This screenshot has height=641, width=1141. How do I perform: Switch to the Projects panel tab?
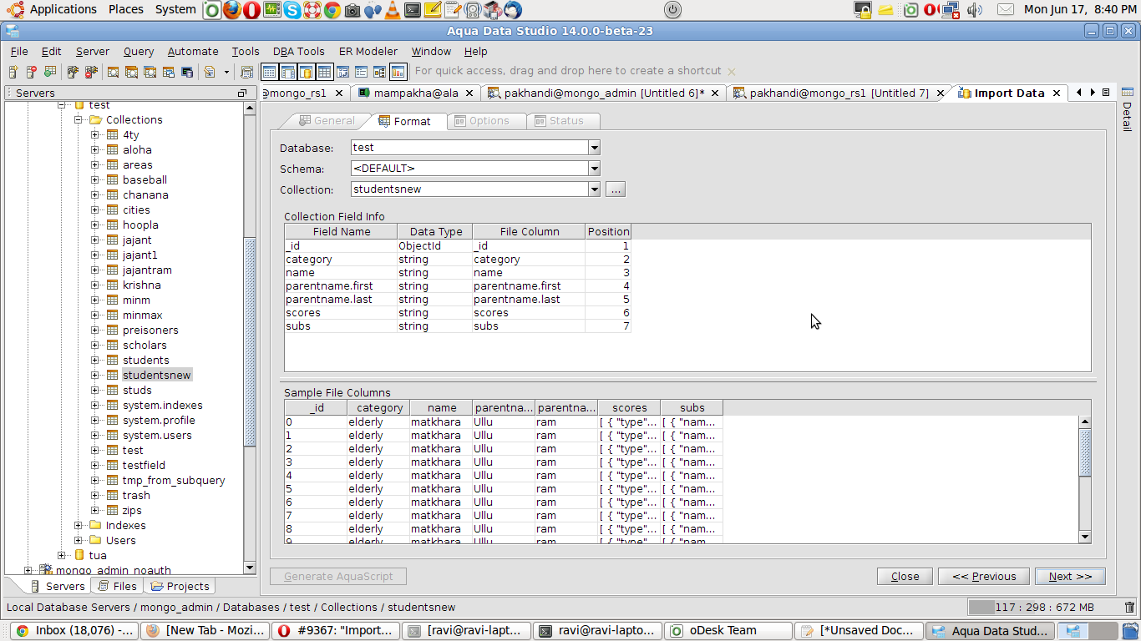click(180, 586)
